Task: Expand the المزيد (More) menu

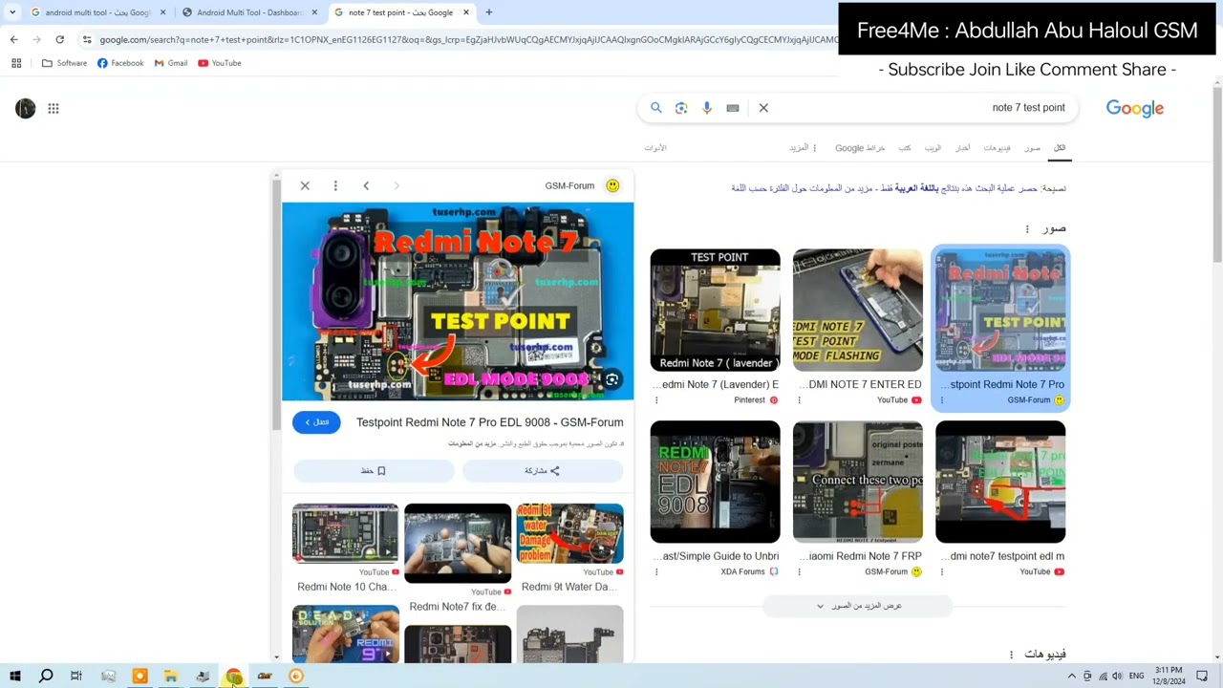Action: (x=803, y=148)
